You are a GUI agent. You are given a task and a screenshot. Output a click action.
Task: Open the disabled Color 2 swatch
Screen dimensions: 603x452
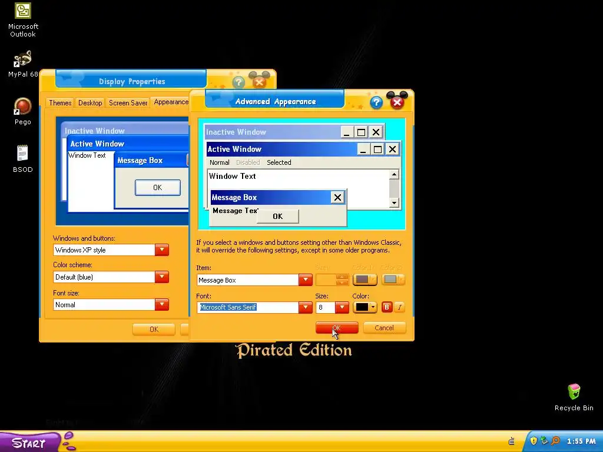(393, 280)
